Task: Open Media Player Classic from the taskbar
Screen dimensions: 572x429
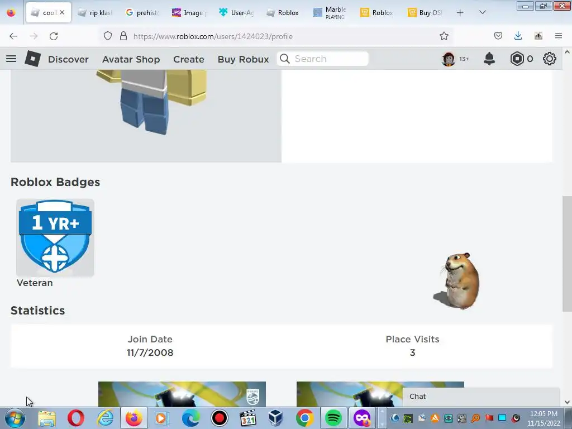Action: [247, 418]
